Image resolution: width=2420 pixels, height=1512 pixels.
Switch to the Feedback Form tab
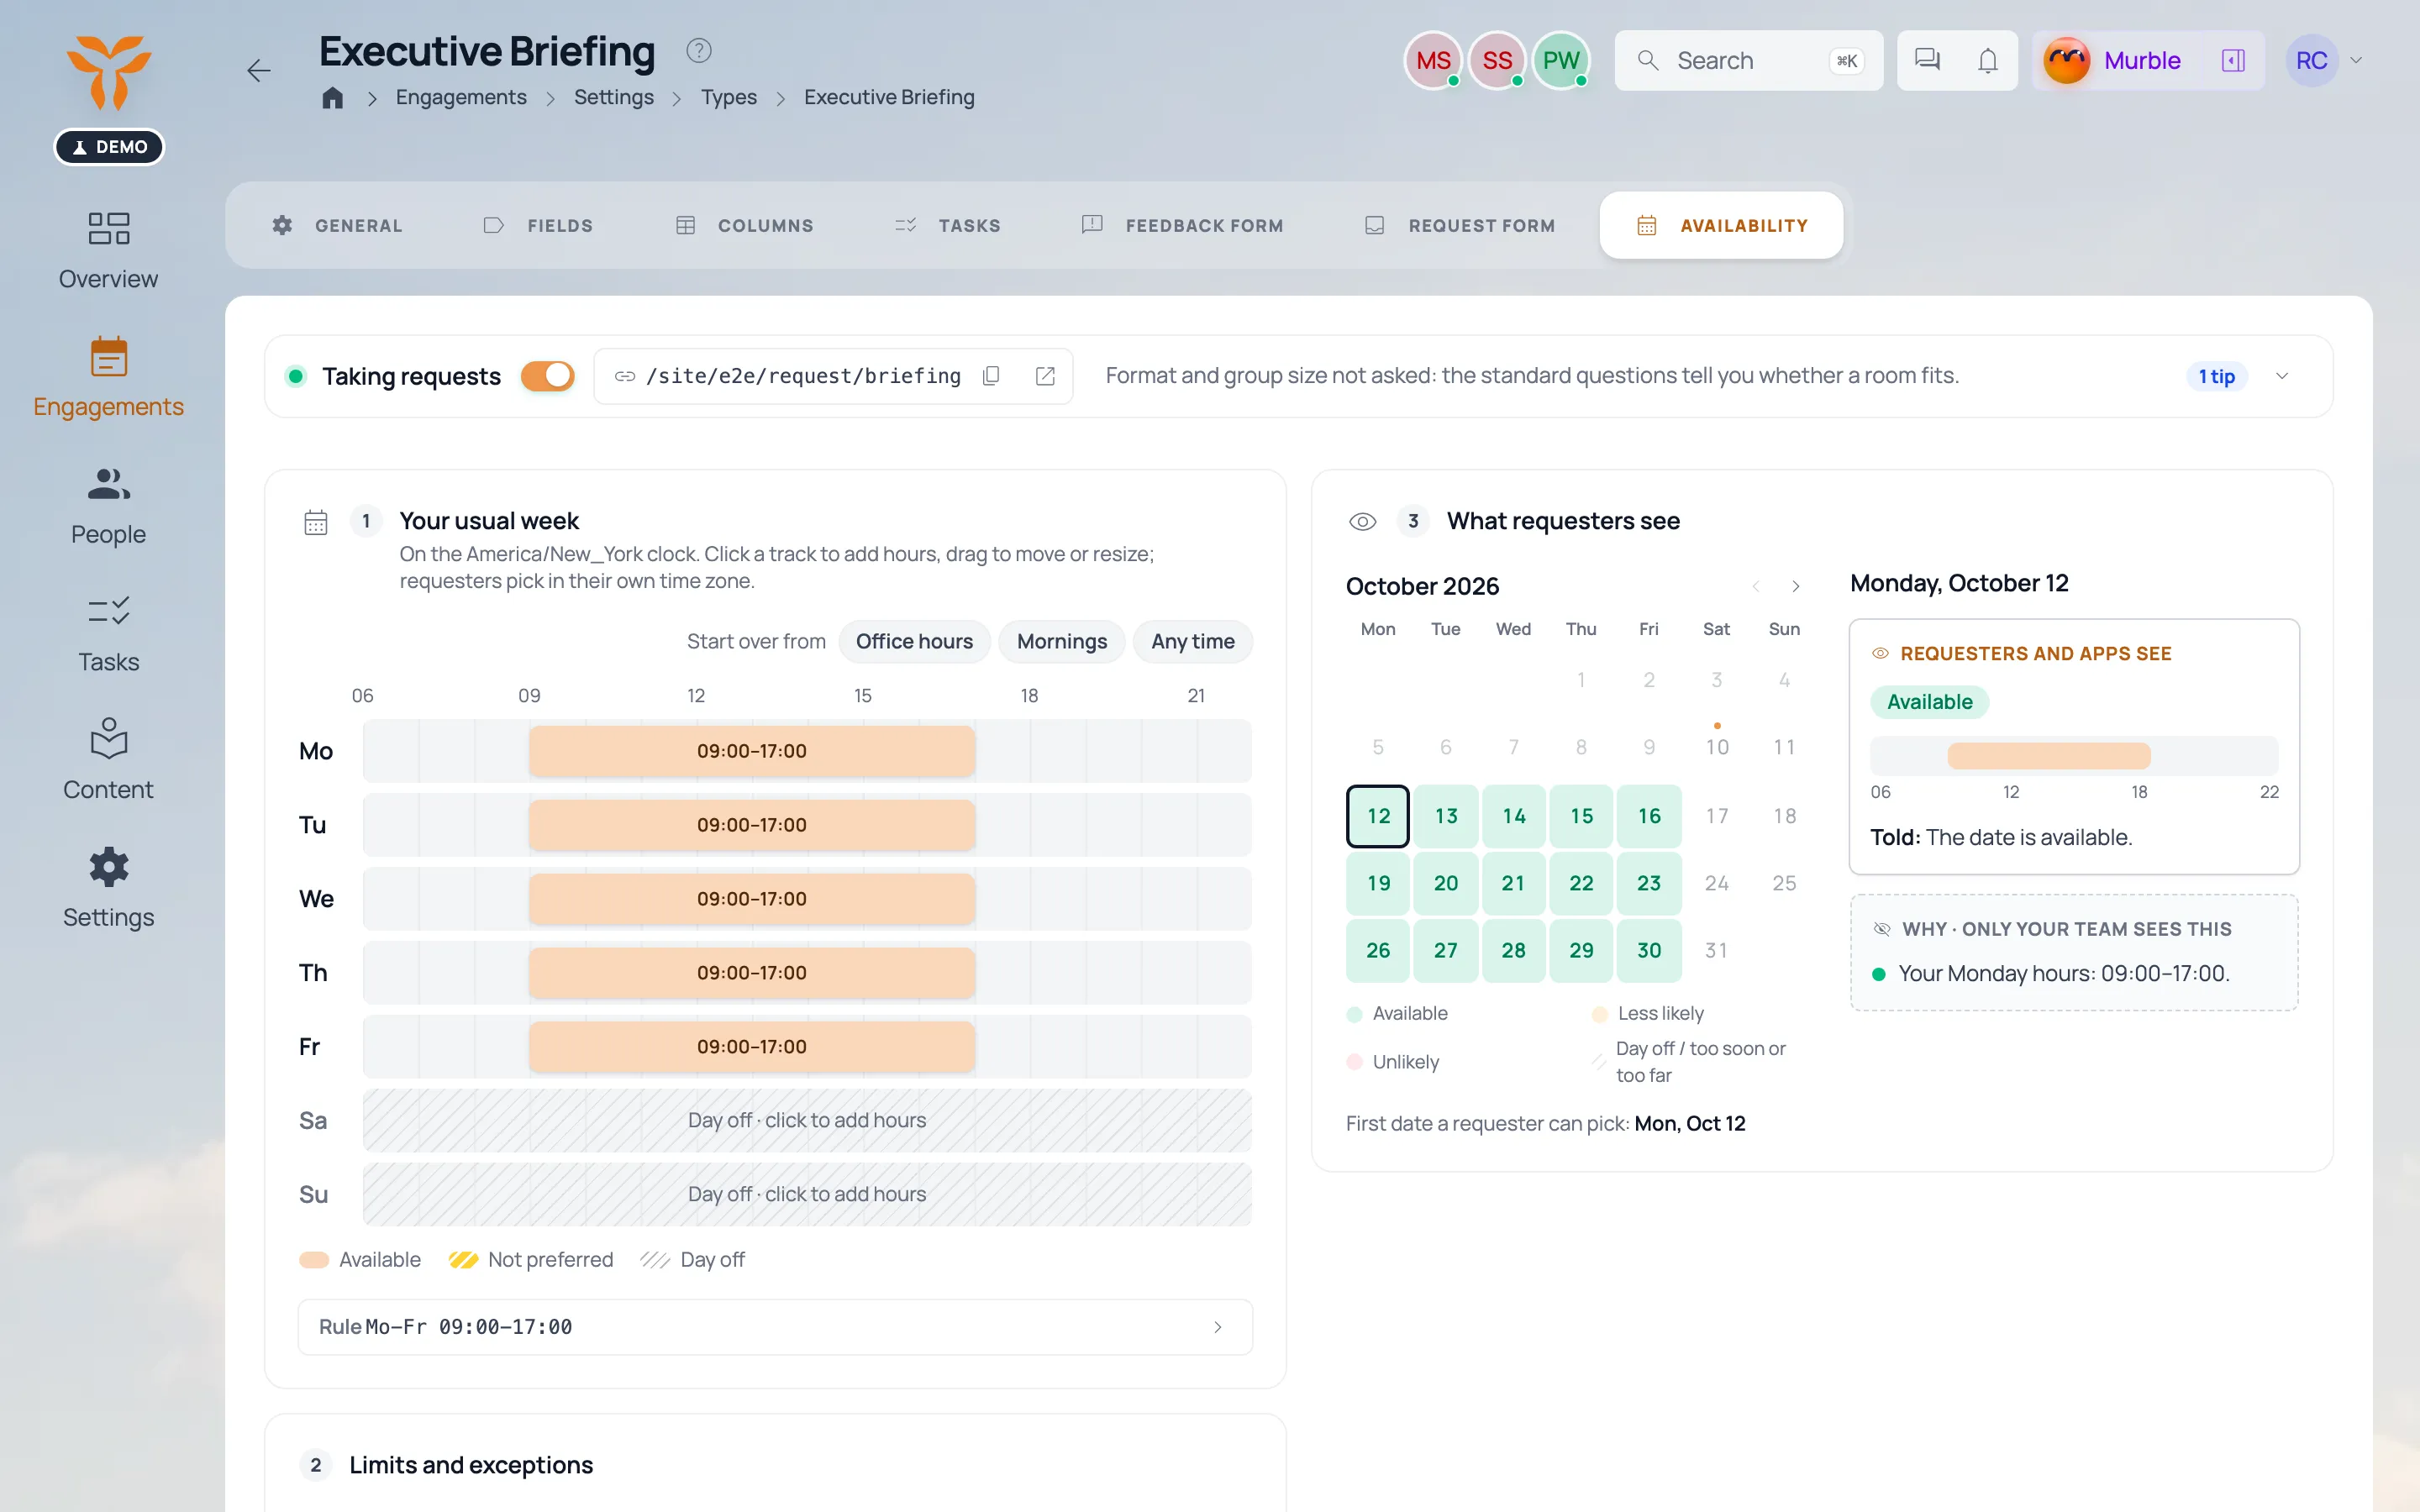click(1183, 225)
